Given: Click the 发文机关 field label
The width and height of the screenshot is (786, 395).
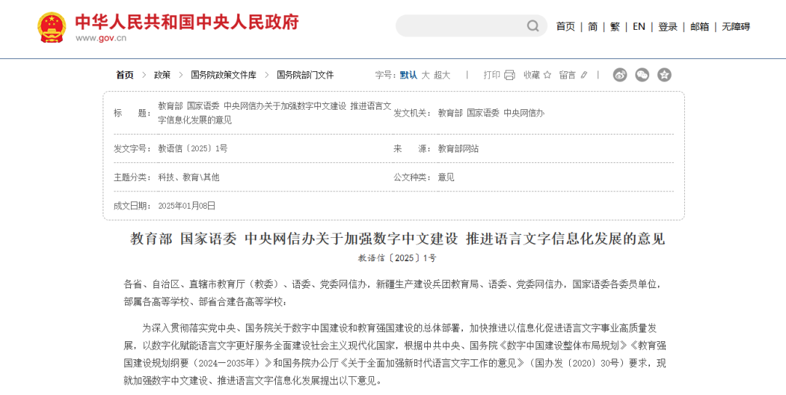Looking at the screenshot, I should pyautogui.click(x=413, y=113).
